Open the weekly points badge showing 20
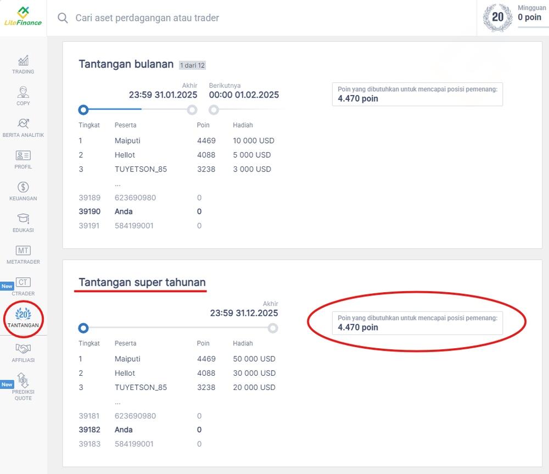This screenshot has width=549, height=474. (x=497, y=17)
